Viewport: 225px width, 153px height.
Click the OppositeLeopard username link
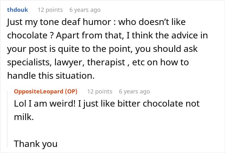click(x=39, y=92)
